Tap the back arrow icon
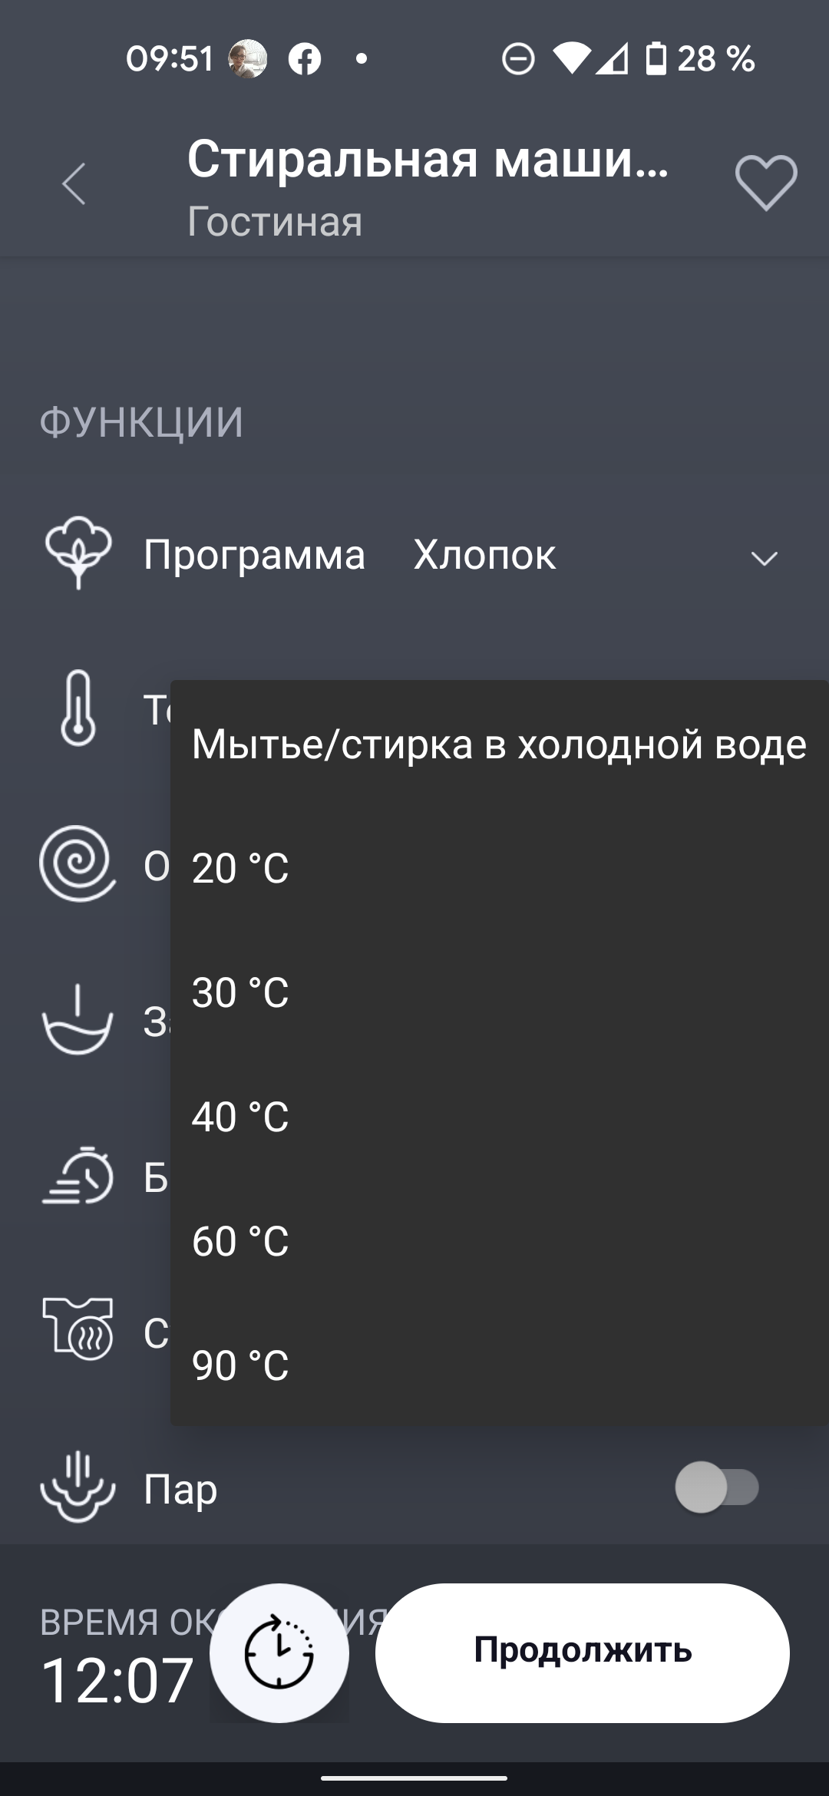This screenshot has height=1796, width=829. point(74,184)
